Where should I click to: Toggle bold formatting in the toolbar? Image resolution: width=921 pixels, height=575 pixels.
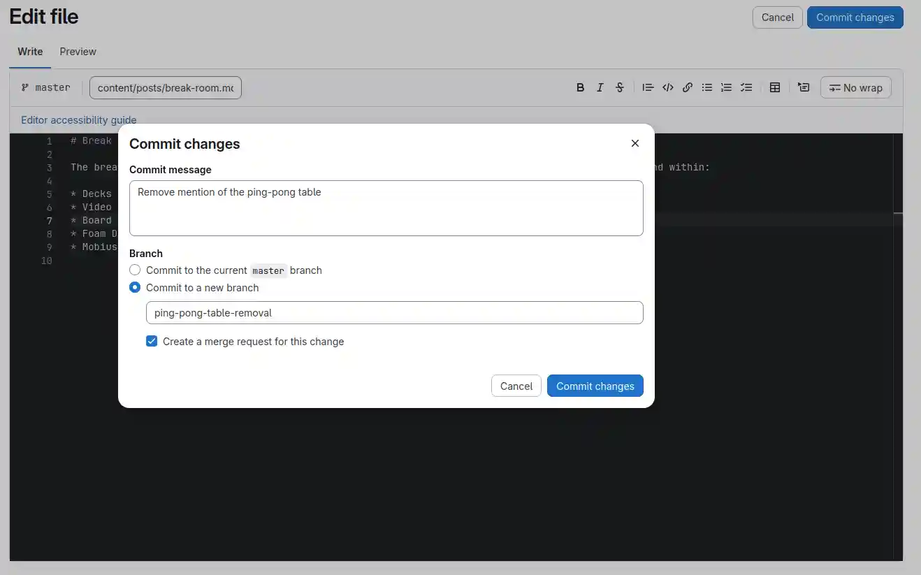[x=580, y=87]
